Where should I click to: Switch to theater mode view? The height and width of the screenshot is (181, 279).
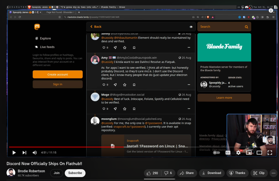pyautogui.click(x=259, y=153)
